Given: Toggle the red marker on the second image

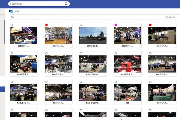Looking at the screenshot, I should (x=46, y=25).
